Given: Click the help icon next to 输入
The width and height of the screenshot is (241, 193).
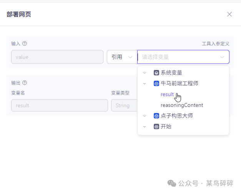Looking at the screenshot, I should [25, 44].
